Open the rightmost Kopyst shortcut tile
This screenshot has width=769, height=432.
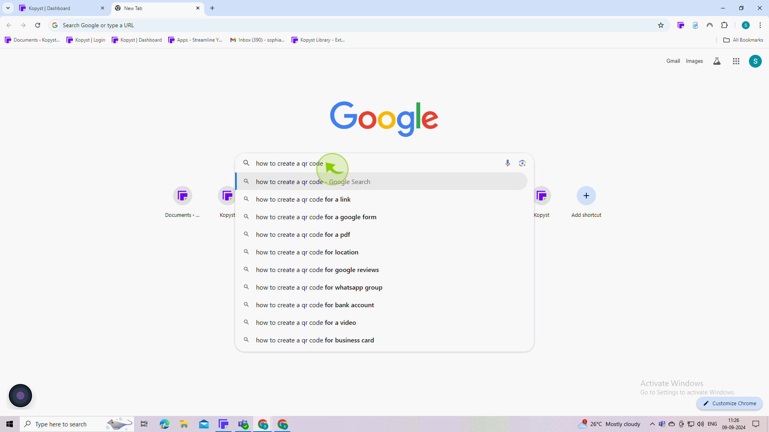(x=542, y=202)
